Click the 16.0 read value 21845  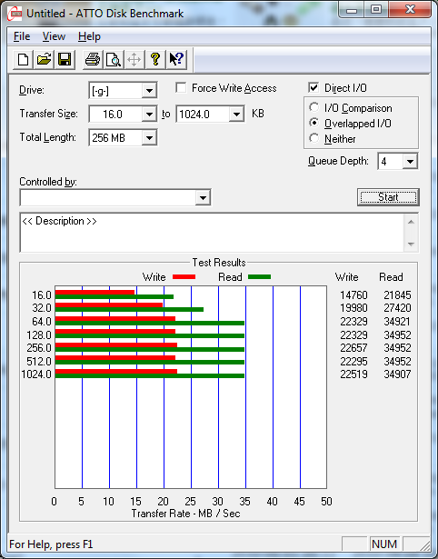pyautogui.click(x=397, y=295)
